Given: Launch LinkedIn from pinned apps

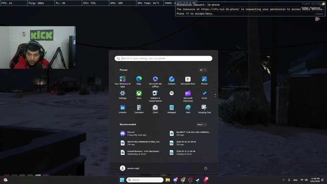Looking at the screenshot, I should (123, 109).
